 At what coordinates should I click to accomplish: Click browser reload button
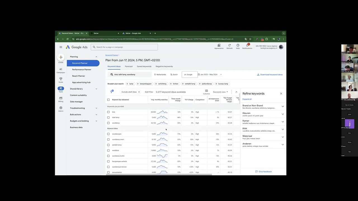point(67,39)
